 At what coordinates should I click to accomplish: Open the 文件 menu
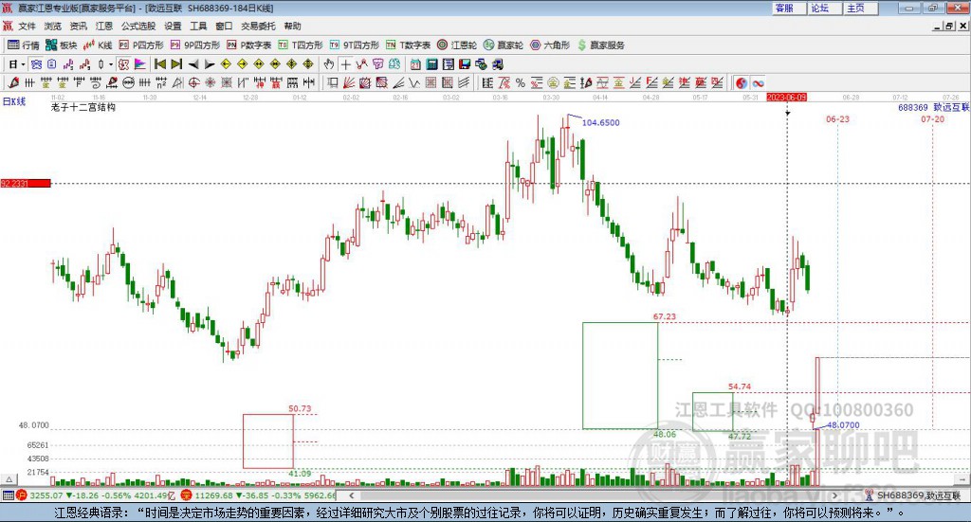pyautogui.click(x=27, y=26)
